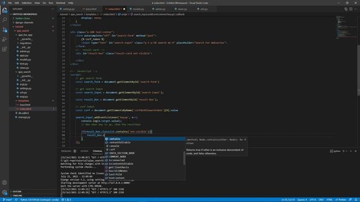
Task: Close the suggestion details popup
Action: [245, 140]
